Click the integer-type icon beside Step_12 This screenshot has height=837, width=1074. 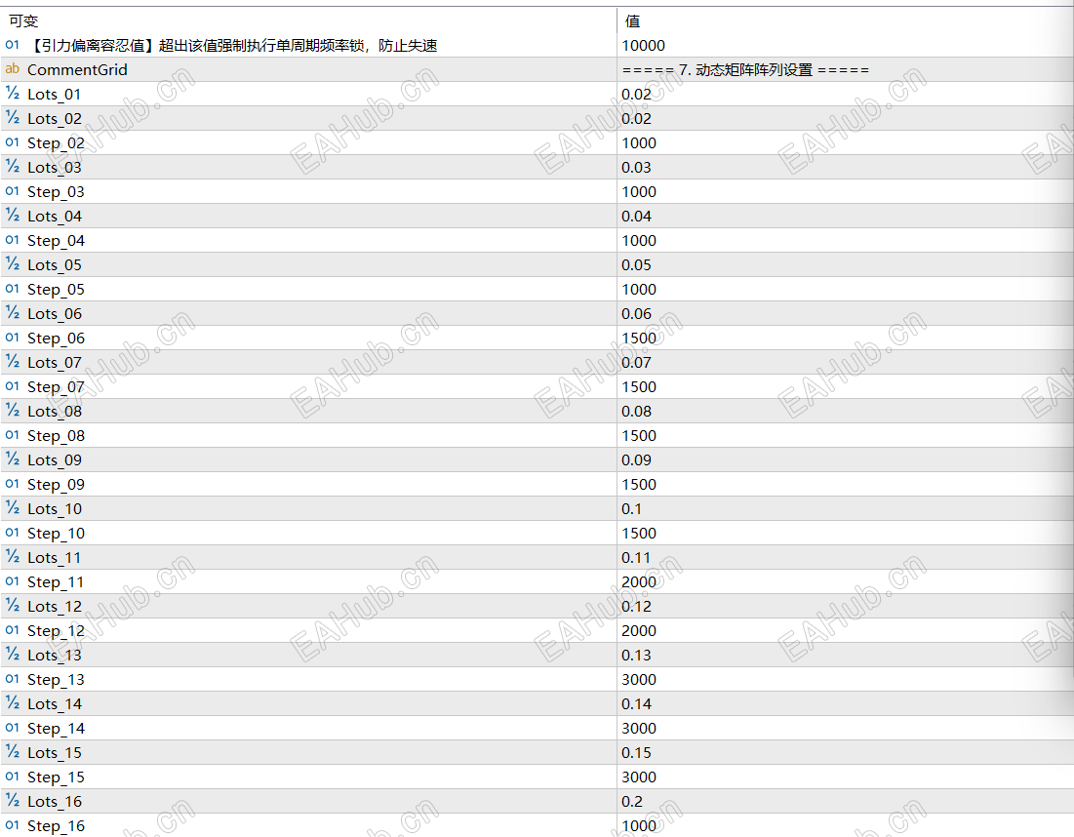pyautogui.click(x=13, y=629)
